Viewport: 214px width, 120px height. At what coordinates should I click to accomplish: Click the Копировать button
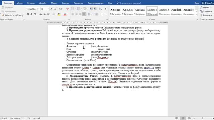click(9, 12)
